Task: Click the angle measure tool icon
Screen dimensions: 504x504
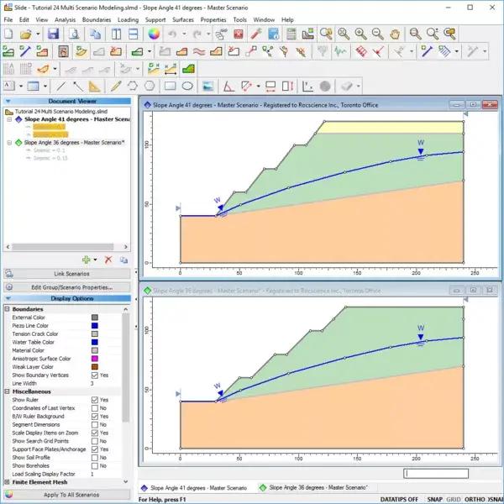Action: pyautogui.click(x=228, y=87)
